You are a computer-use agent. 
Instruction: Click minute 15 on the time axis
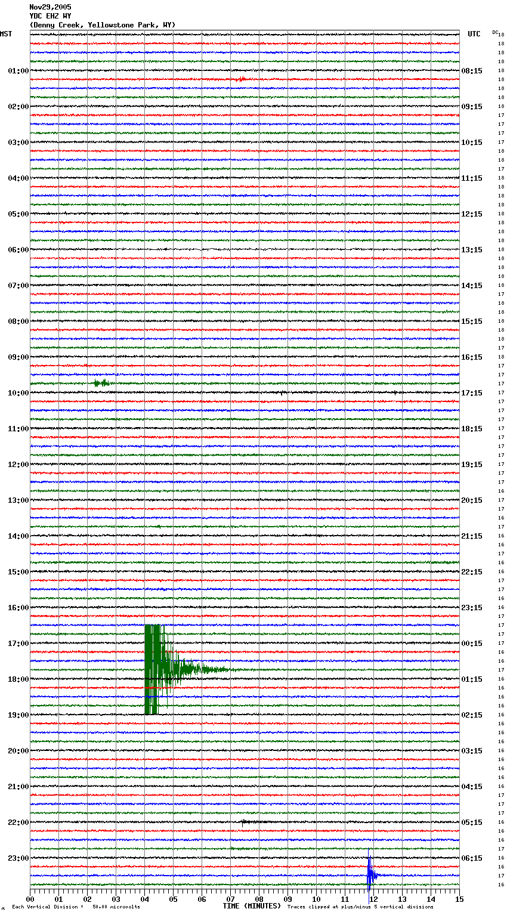pos(459,899)
